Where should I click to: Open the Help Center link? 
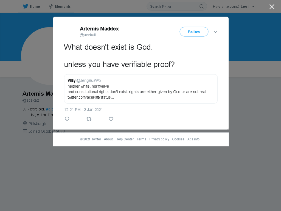coord(125,139)
